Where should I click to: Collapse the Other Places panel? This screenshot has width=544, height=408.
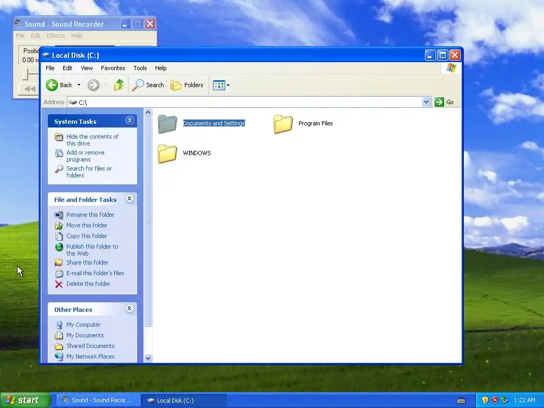(x=130, y=309)
